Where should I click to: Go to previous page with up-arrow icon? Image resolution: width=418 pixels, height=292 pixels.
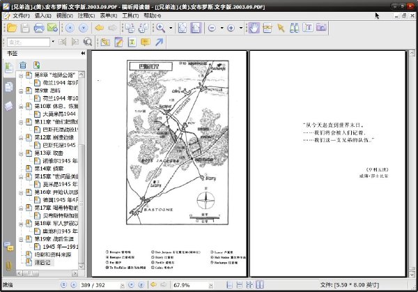tap(70, 28)
